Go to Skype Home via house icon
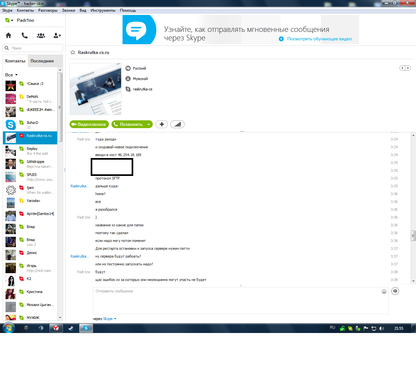This screenshot has height=373, width=416. (x=8, y=35)
